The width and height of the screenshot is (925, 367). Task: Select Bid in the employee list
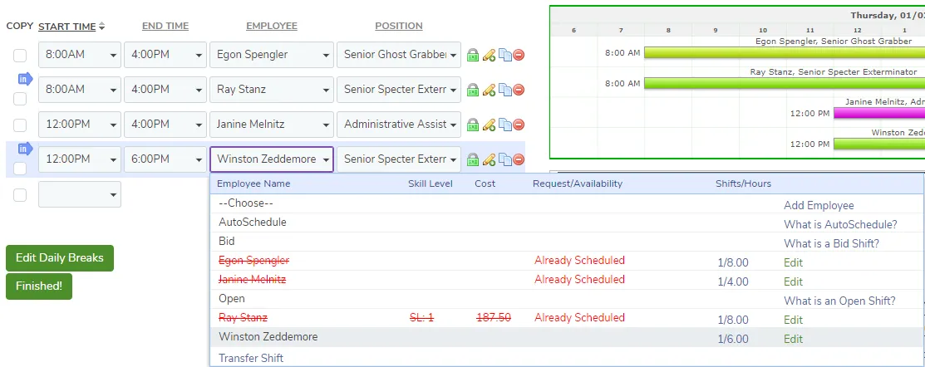[x=227, y=241]
